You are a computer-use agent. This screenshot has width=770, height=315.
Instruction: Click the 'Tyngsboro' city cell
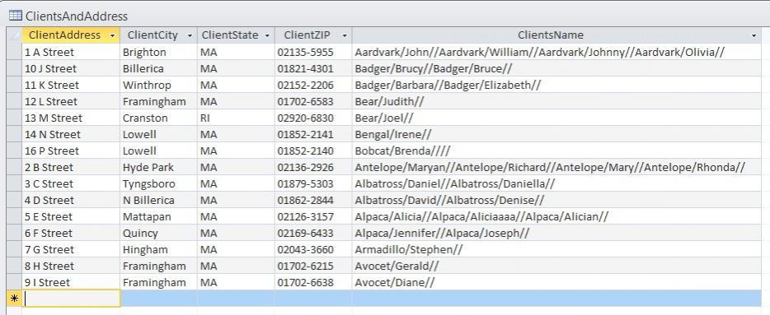pos(158,183)
